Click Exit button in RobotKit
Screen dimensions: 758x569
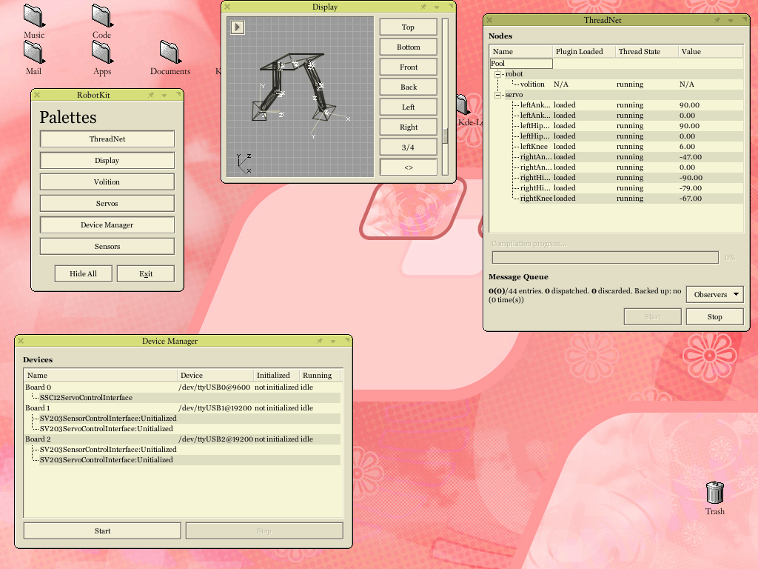click(x=146, y=273)
